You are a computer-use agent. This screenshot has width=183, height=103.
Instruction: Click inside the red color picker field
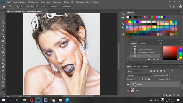[170, 53]
